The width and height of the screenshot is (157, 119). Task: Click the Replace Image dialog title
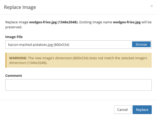pos(20,7)
